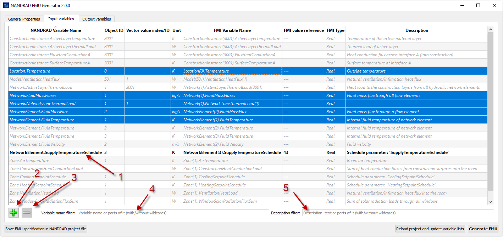Click kg/s unit of Network.FluidMassFluxes row
The image size is (503, 237).
[177, 96]
